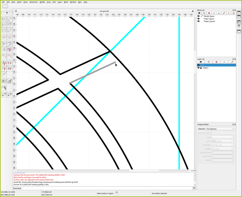The height and width of the screenshot is (197, 242).
Task: Select the scissors trim tool
Action: click(4, 63)
